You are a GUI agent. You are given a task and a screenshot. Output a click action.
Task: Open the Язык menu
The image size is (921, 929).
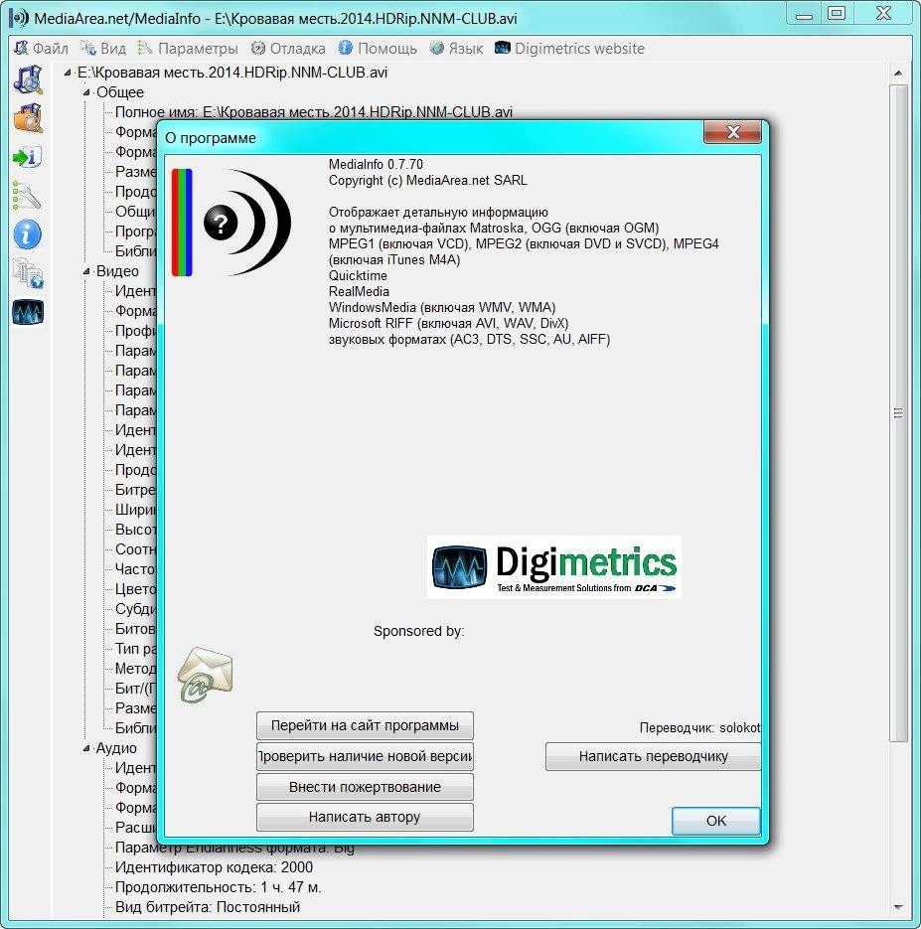(456, 49)
